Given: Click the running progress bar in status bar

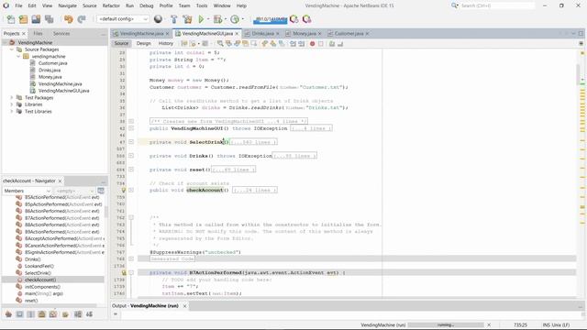Looking at the screenshot, I should click(446, 324).
